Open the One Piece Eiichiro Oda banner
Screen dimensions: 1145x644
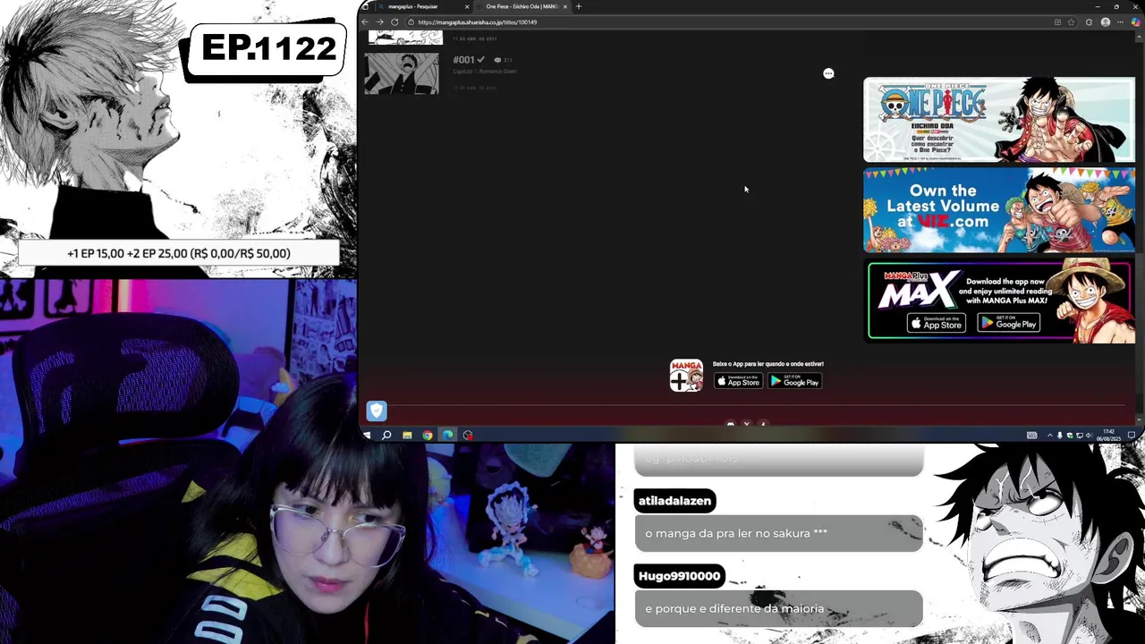coord(999,120)
